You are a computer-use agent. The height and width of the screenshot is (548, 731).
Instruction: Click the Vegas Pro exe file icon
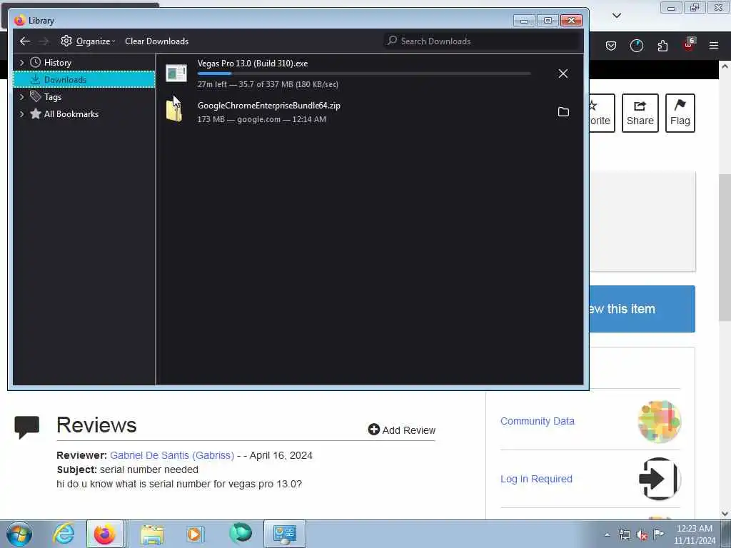(x=176, y=73)
